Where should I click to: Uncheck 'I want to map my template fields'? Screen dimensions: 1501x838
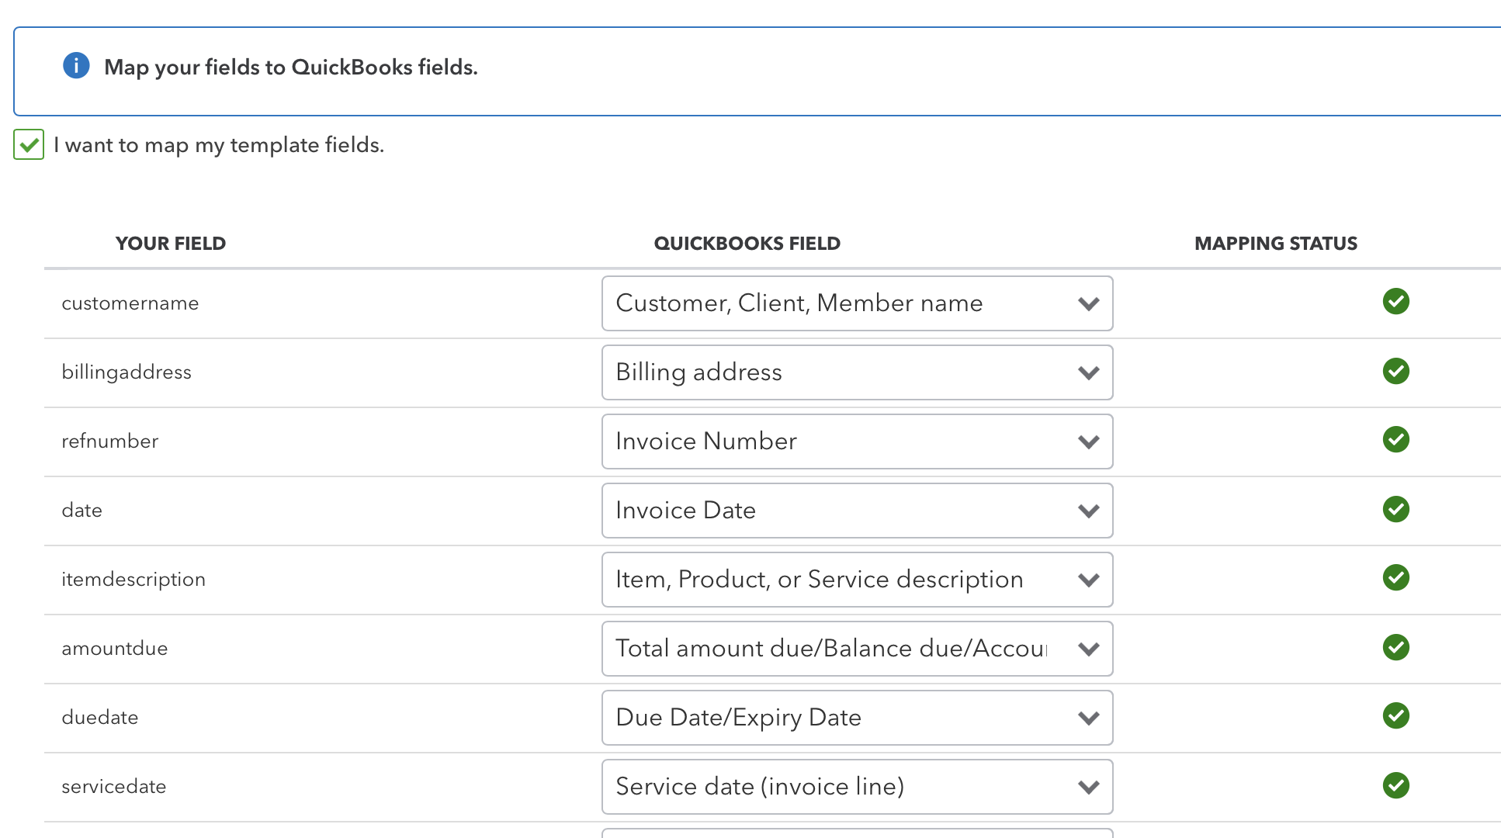29,145
